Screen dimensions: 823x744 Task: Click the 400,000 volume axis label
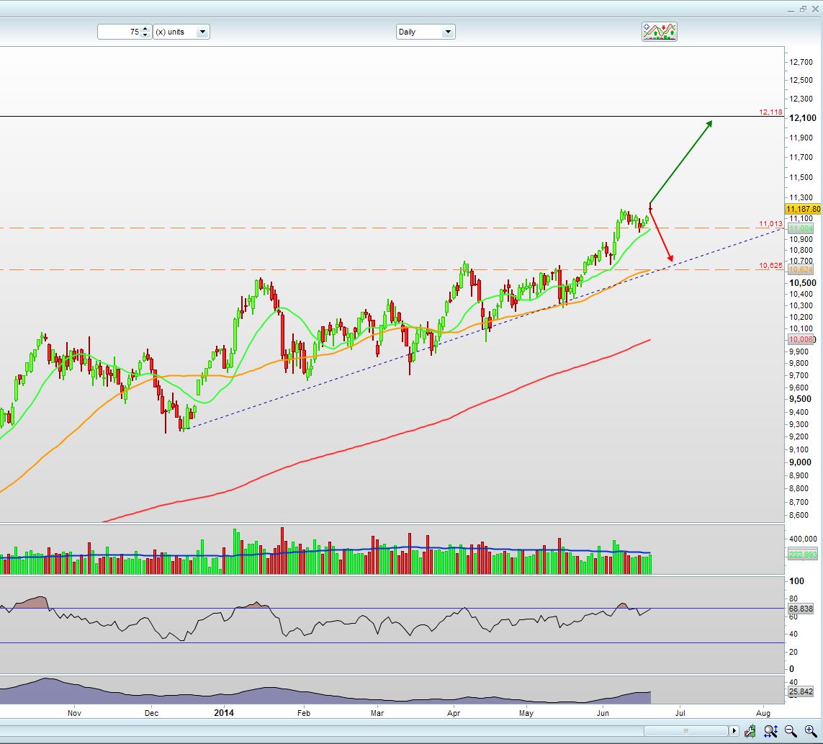tap(803, 539)
